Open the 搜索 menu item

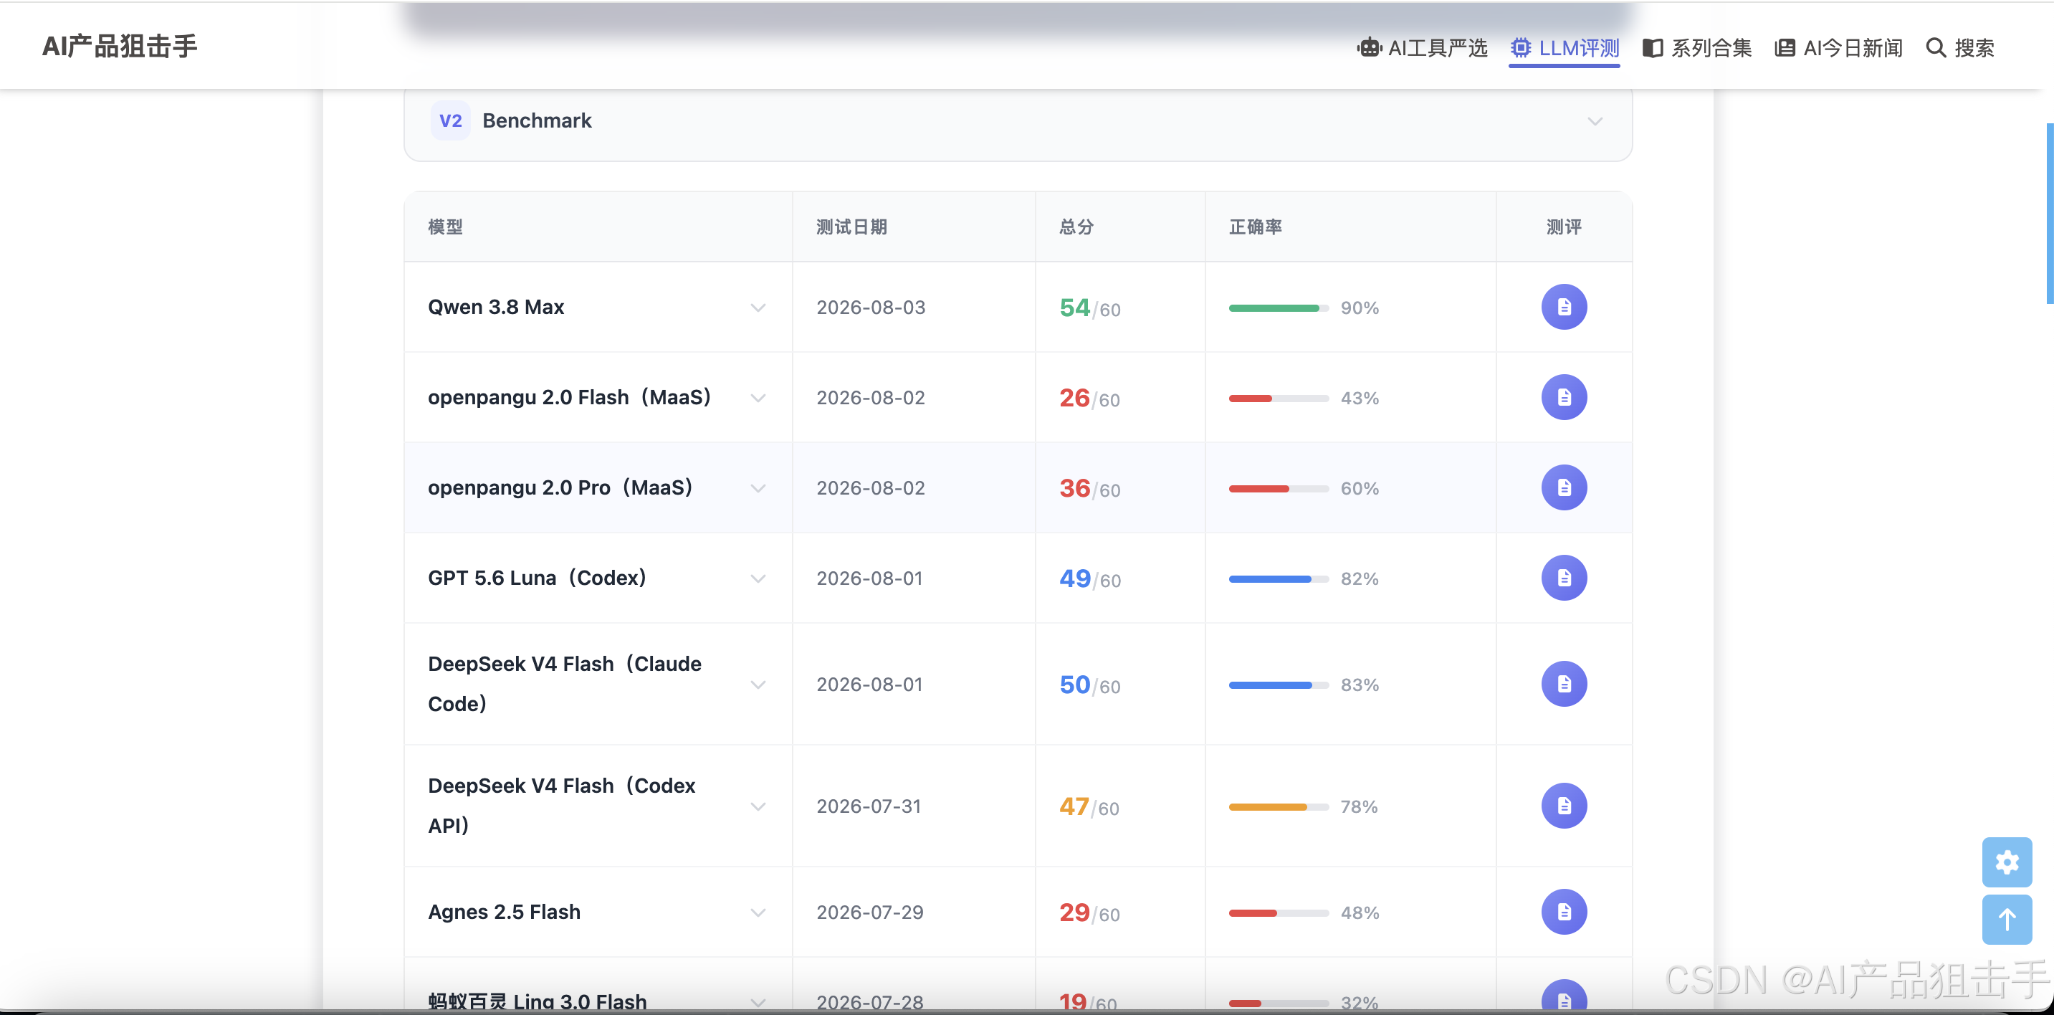[x=1960, y=48]
